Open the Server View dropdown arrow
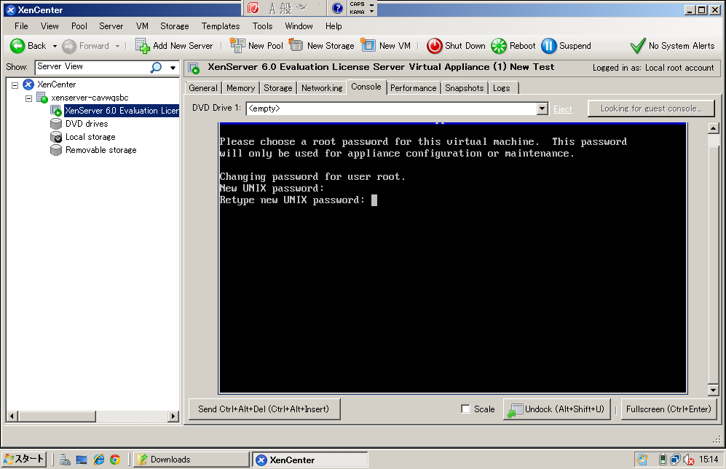 pyautogui.click(x=173, y=68)
